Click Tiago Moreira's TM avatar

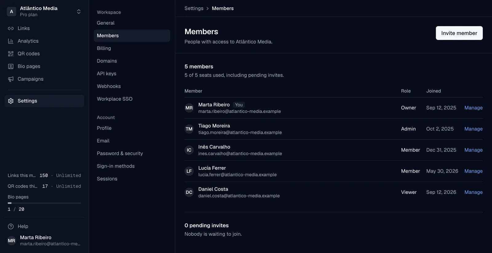(x=189, y=129)
